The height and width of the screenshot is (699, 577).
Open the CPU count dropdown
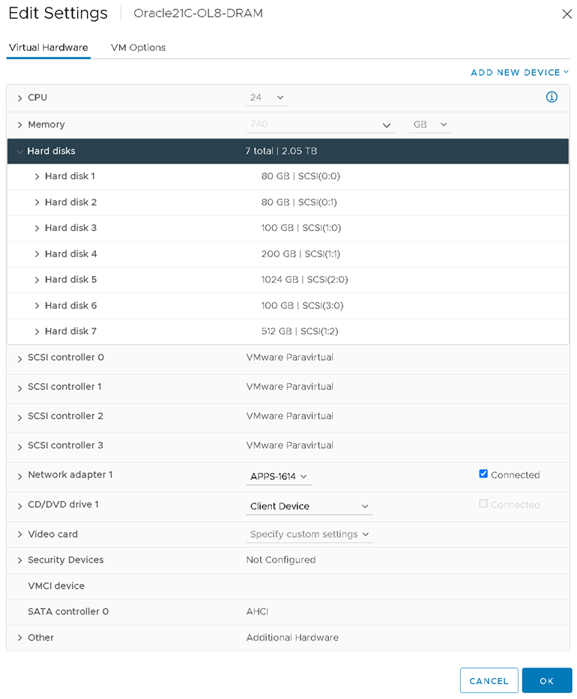point(267,97)
